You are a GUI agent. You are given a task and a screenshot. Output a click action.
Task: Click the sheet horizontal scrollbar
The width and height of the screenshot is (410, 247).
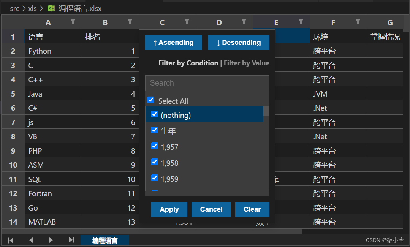point(152,231)
